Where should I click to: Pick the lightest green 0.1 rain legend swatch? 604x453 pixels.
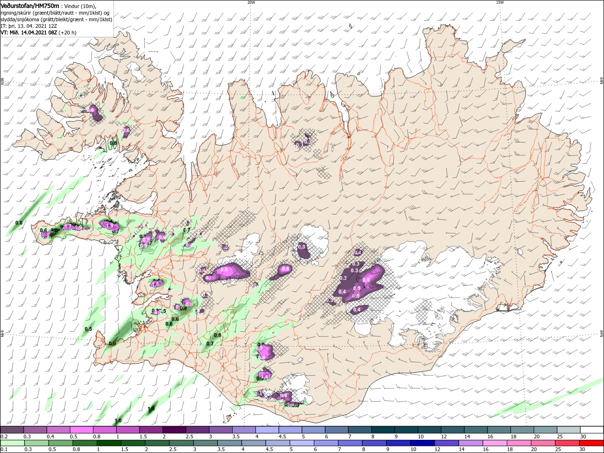pos(12,443)
